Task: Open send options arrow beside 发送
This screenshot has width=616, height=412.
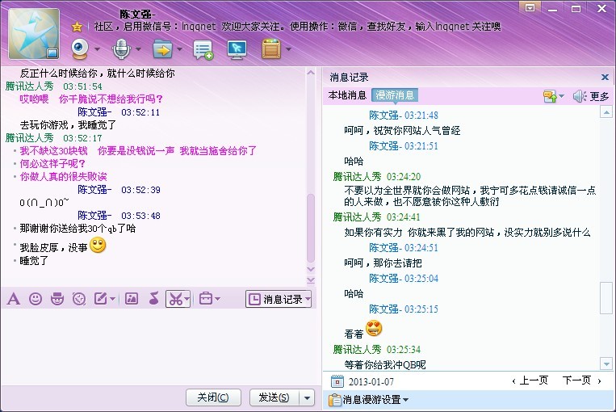Action: pos(307,397)
